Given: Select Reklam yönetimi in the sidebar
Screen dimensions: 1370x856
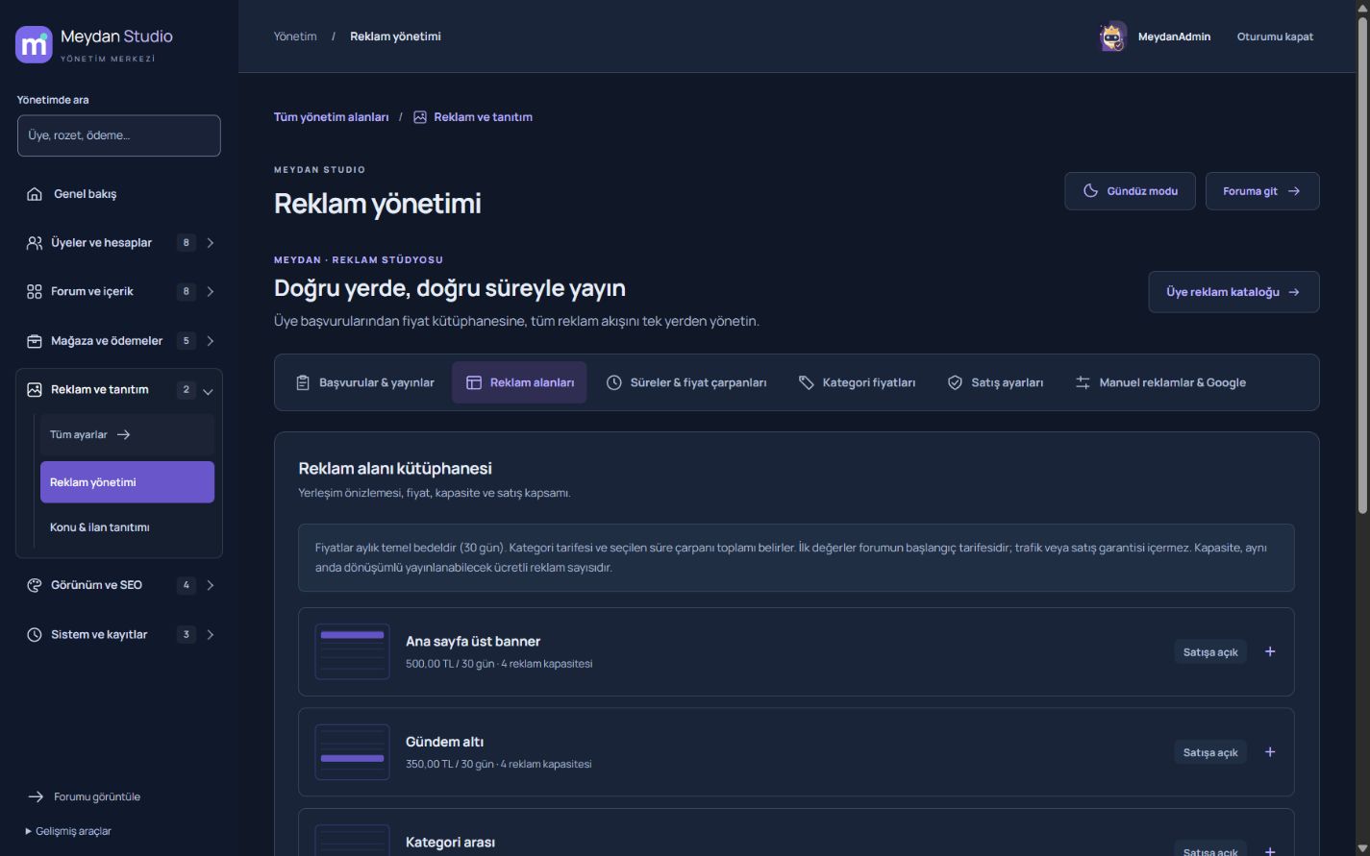Looking at the screenshot, I should click(x=127, y=482).
